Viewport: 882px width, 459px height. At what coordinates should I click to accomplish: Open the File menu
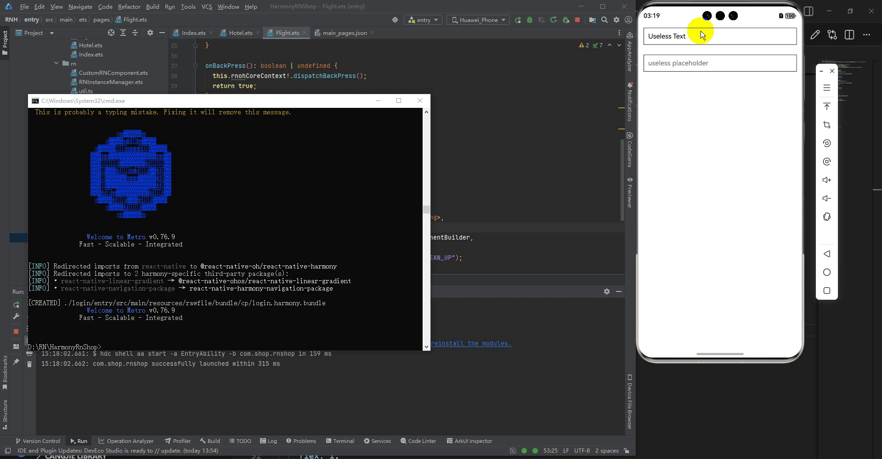(24, 6)
